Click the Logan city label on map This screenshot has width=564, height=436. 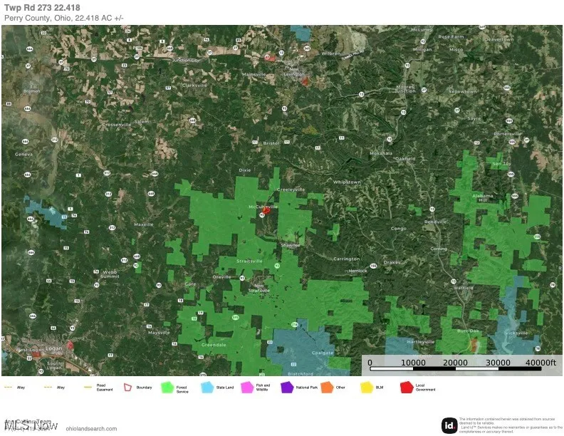click(x=55, y=348)
